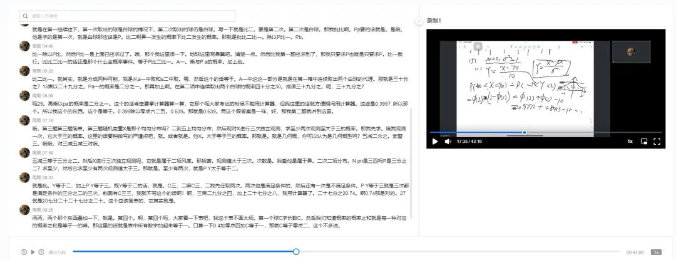The image size is (676, 260).
Task: Jump to transcript timestamp 周周 04:46
Action: coord(43,46)
